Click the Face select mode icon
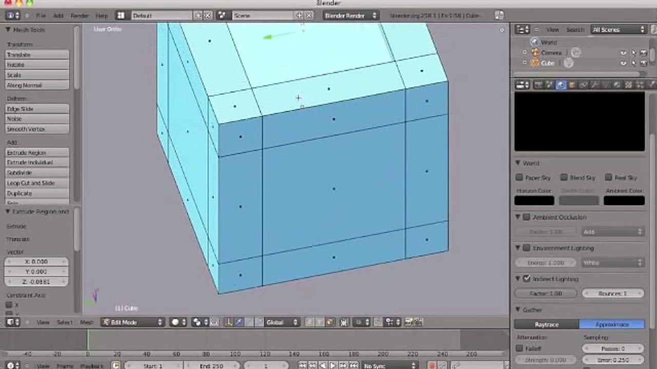Image resolution: width=657 pixels, height=369 pixels. (x=330, y=322)
